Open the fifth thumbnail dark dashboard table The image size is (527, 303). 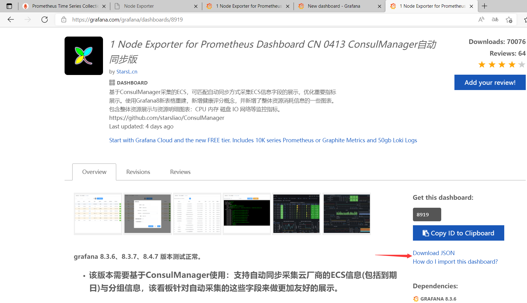[x=296, y=214]
